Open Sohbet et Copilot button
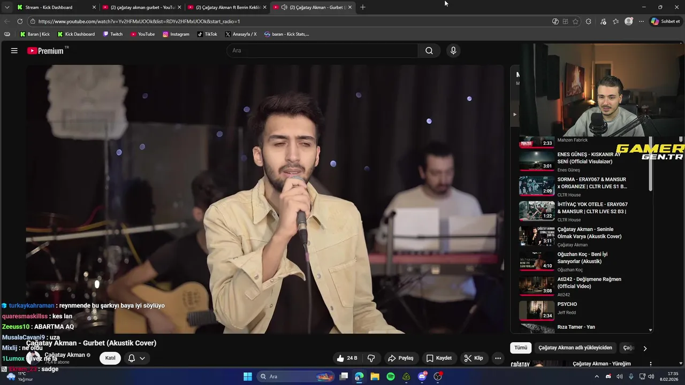Viewport: 685px width, 385px height. click(666, 21)
